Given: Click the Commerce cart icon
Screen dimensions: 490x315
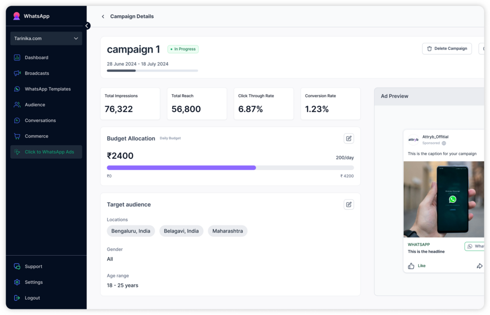Looking at the screenshot, I should pos(17,136).
